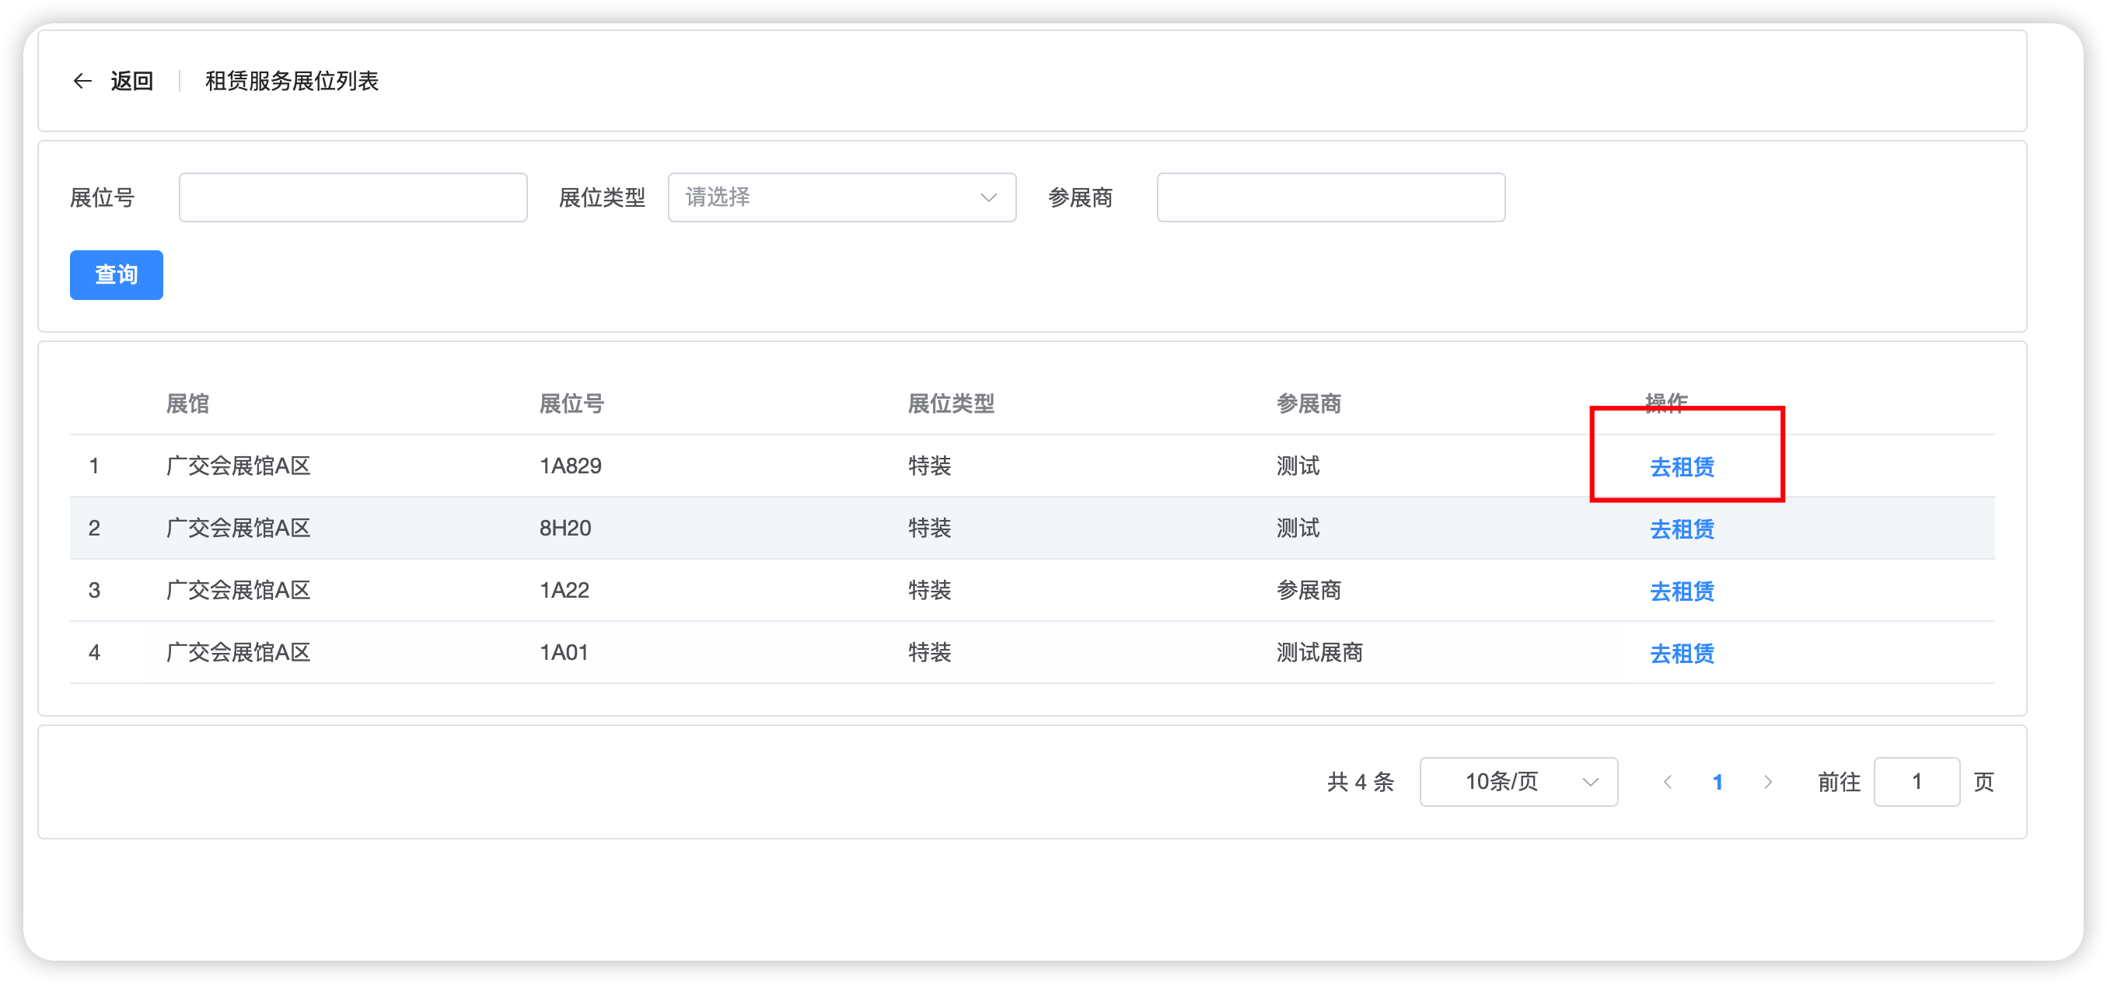The width and height of the screenshot is (2107, 984).
Task: Select booth number cell 1A829
Action: [x=570, y=466]
